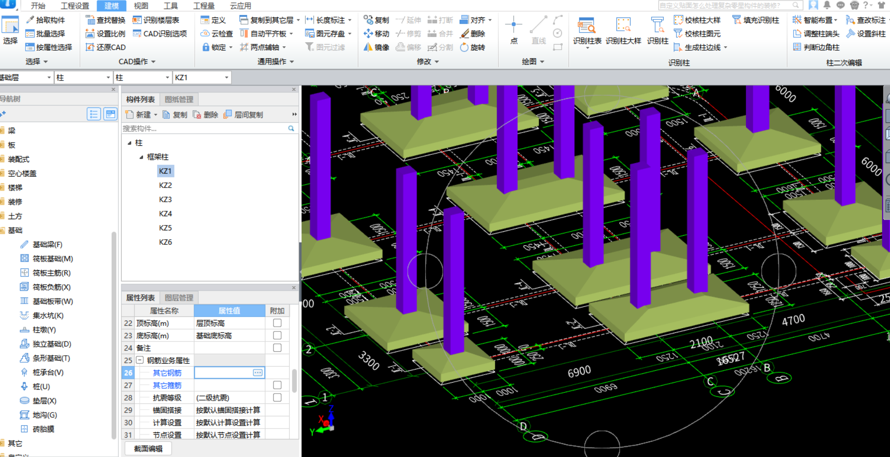Open the 视图 ribbon tab
Screen dimensions: 890x457
point(141,6)
